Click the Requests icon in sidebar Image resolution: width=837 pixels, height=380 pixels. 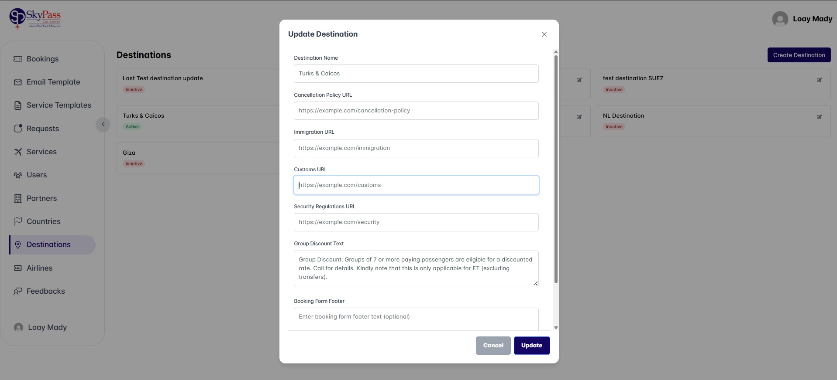point(18,129)
